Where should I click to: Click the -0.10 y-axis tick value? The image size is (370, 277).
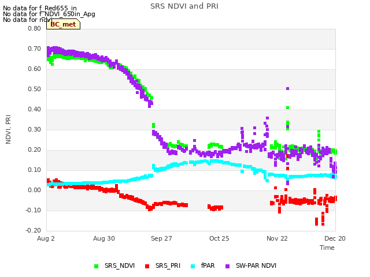tap(34, 210)
